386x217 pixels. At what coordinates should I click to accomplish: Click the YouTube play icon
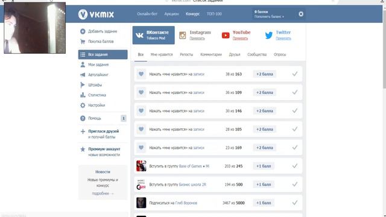pyautogui.click(x=226, y=35)
